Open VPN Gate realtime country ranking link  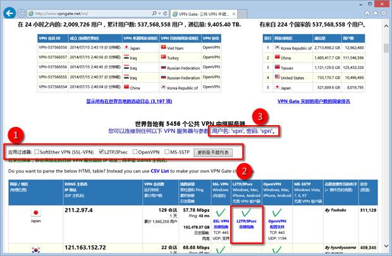pos(314,101)
